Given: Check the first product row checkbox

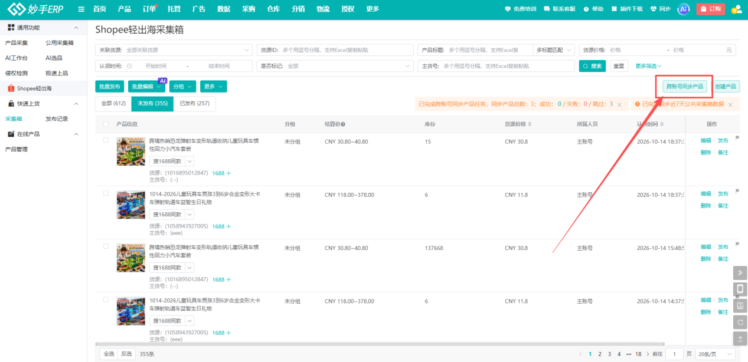Looking at the screenshot, I should click(x=106, y=140).
